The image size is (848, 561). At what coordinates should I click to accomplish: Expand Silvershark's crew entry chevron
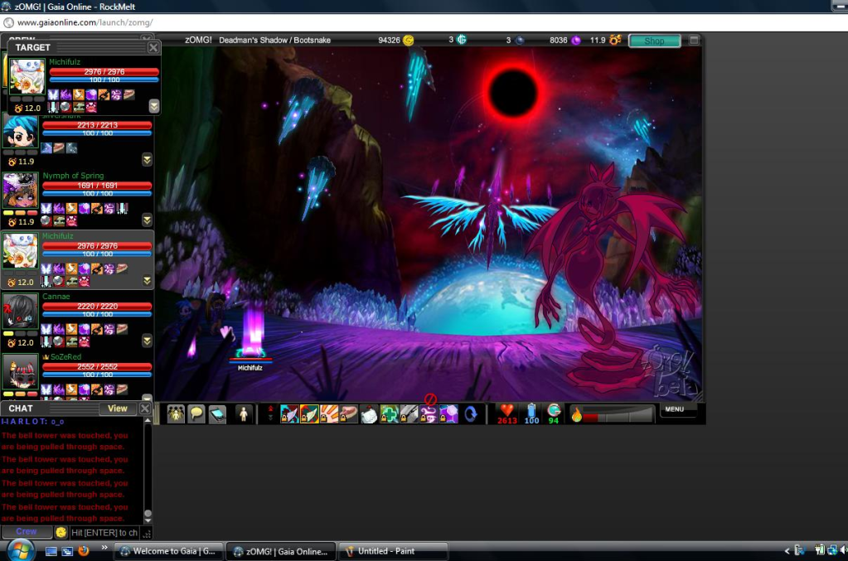click(147, 159)
